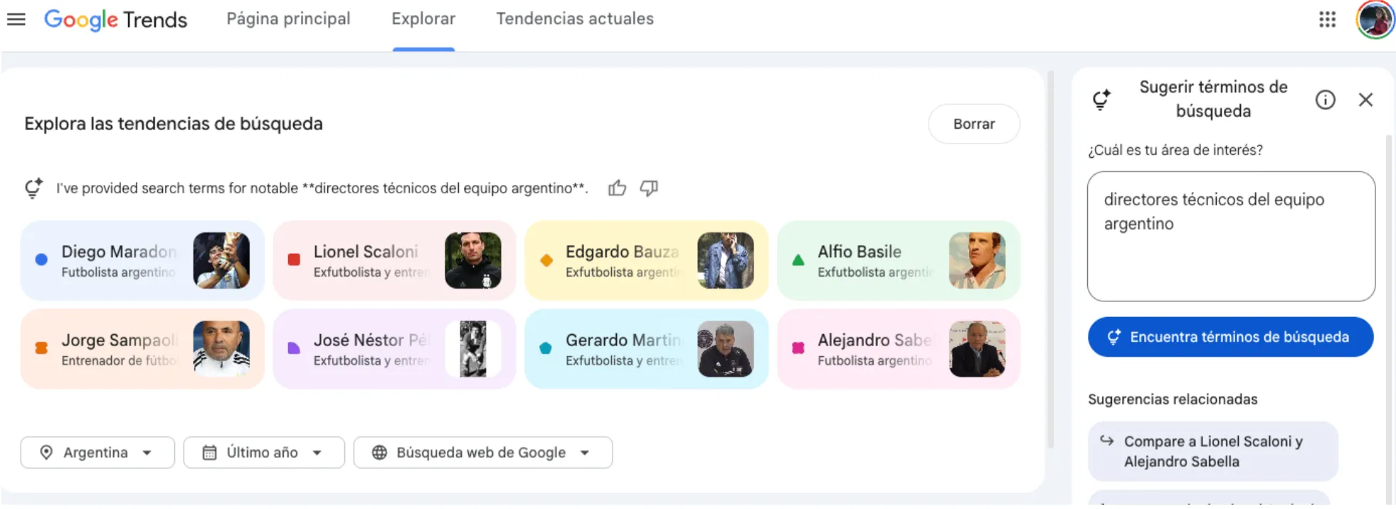Open the Google apps grid
Screen dimensions: 1396x509
[x=1327, y=19]
